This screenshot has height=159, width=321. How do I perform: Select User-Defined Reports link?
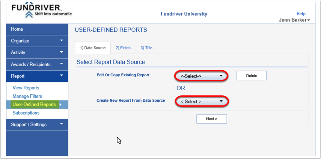pos(34,104)
